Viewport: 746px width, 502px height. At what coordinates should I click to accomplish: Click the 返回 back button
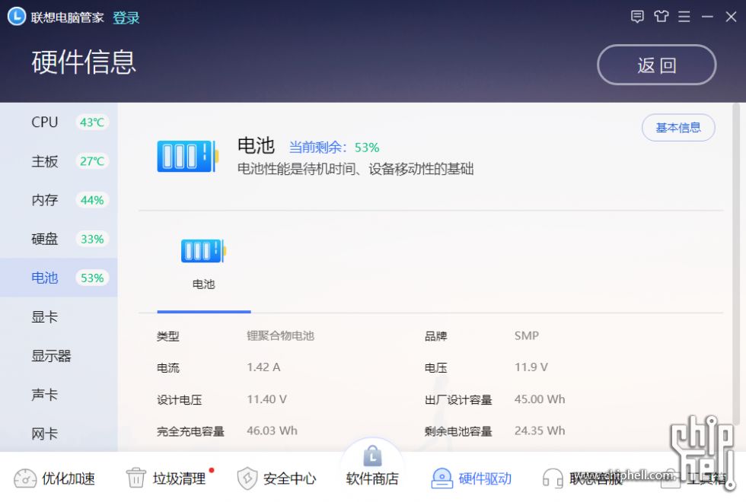point(656,65)
